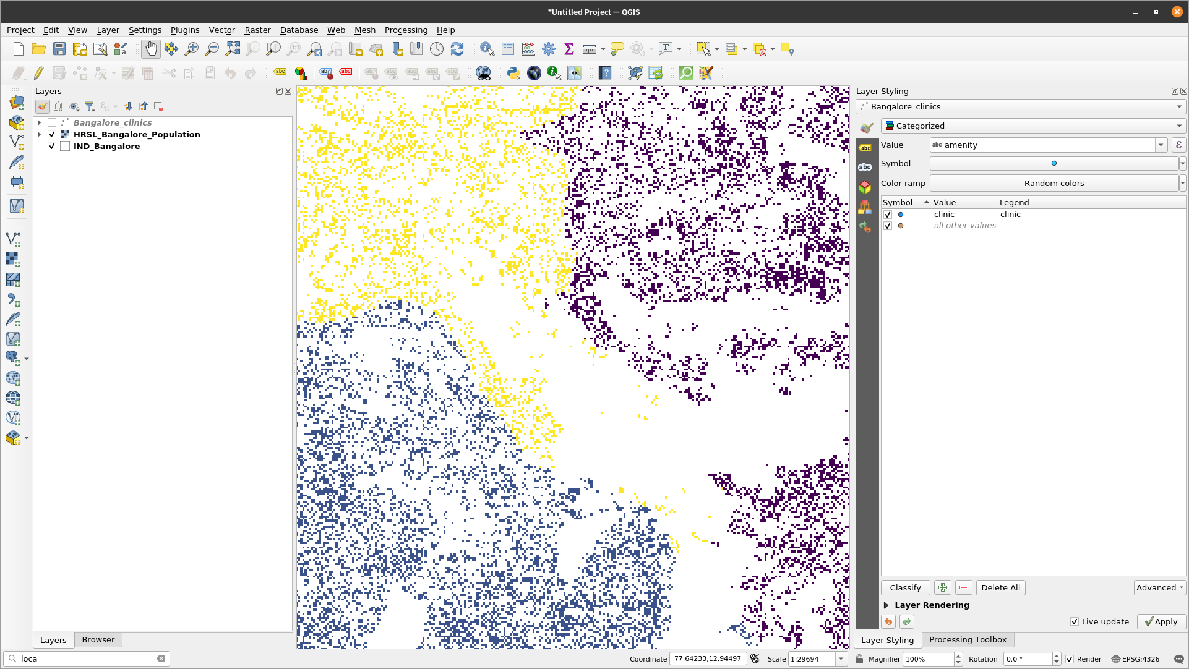Click the help question mark toolbar icon
This screenshot has width=1189, height=669.
(605, 73)
